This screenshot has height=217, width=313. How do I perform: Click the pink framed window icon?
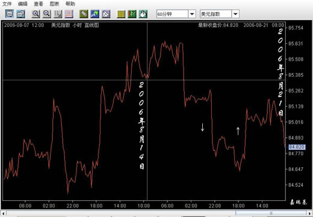tap(69, 14)
